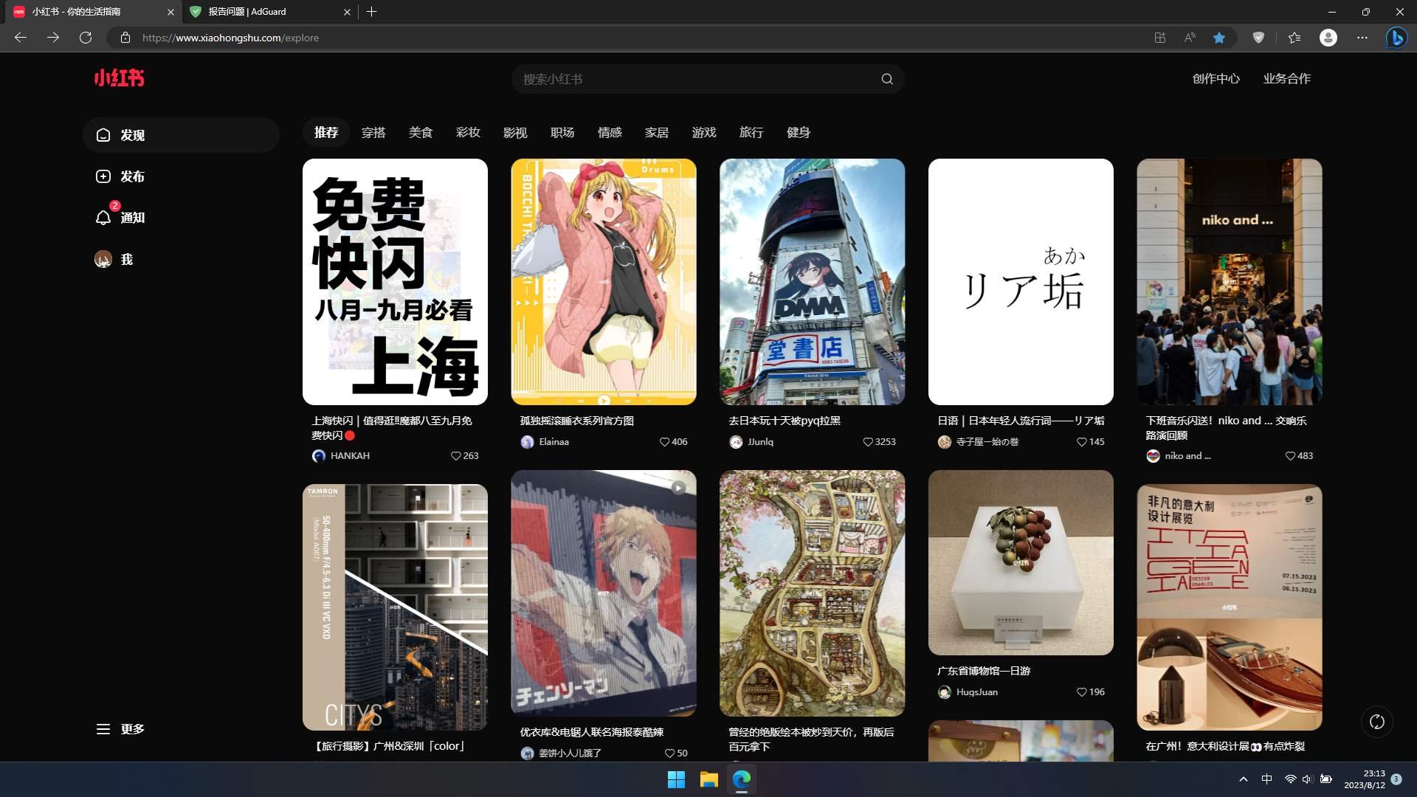Viewport: 1417px width, 797px height.
Task: Open File Explorer from the taskbar
Action: [708, 779]
